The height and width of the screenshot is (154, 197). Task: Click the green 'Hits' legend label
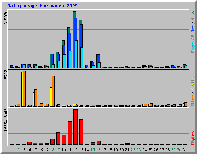[x=193, y=16]
